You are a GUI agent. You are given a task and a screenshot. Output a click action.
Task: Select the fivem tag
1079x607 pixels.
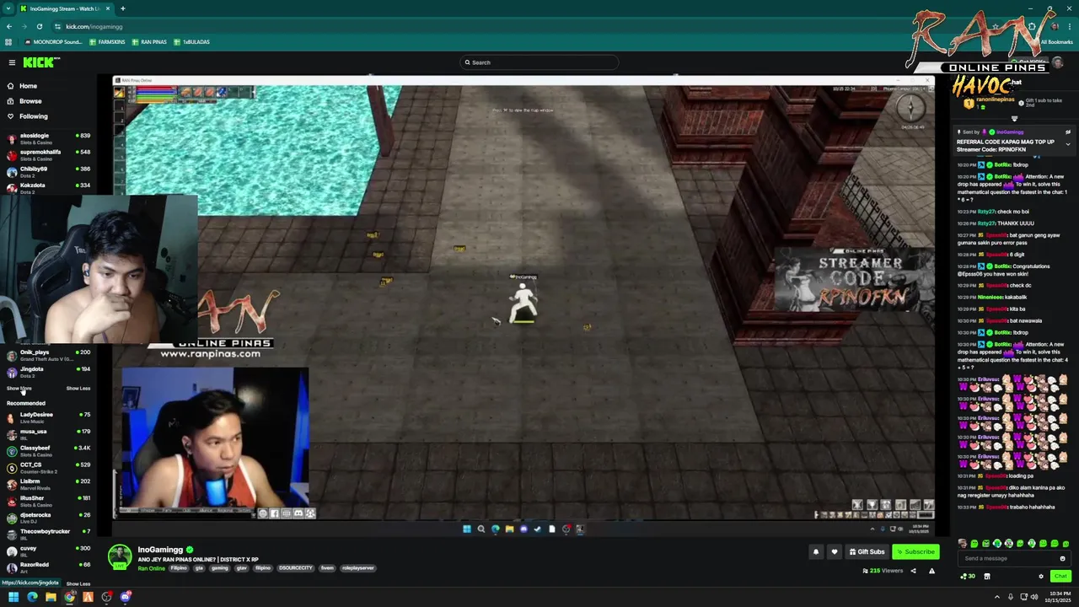(x=327, y=568)
